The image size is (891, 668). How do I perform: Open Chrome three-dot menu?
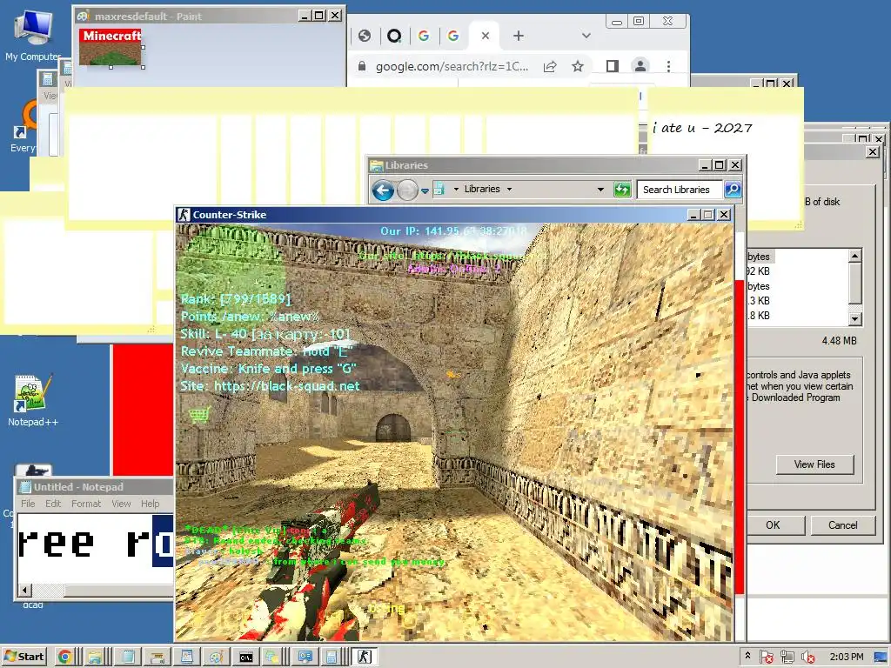point(668,66)
